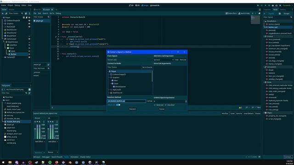Click Go to Source button
Screen dimensions: 294x165
[147, 67]
